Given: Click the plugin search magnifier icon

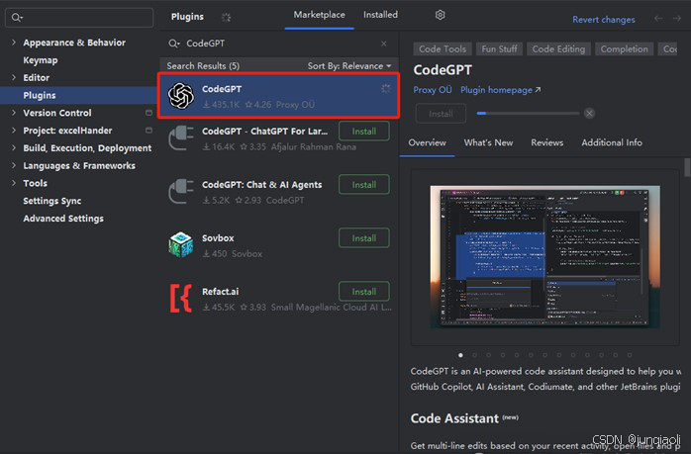Looking at the screenshot, I should pyautogui.click(x=174, y=44).
